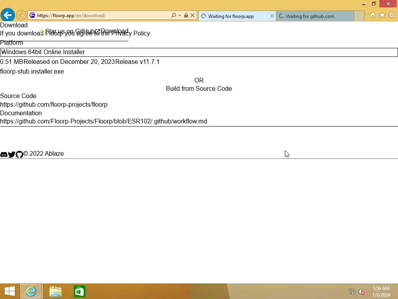This screenshot has height=299, width=398.
Task: Close the Waiting for floorp.app tab
Action: point(272,16)
